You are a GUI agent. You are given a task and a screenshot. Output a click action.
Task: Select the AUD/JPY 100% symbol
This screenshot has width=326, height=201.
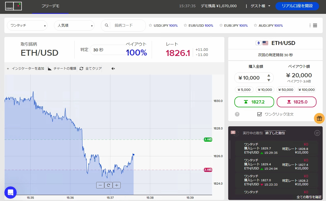pos(271,25)
